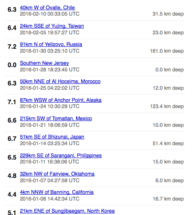The image size is (192, 215).
Task: Click the 0.0 magnitude of New Jersey event
Action: (12, 65)
